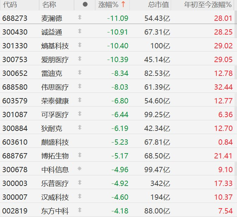This screenshot has height=217, width=237.
Task: Select stock name 诚益通
Action: tap(52, 32)
